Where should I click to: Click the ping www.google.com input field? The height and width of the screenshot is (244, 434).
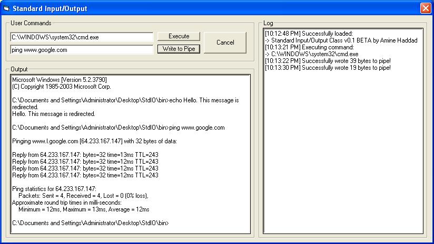pyautogui.click(x=82, y=50)
